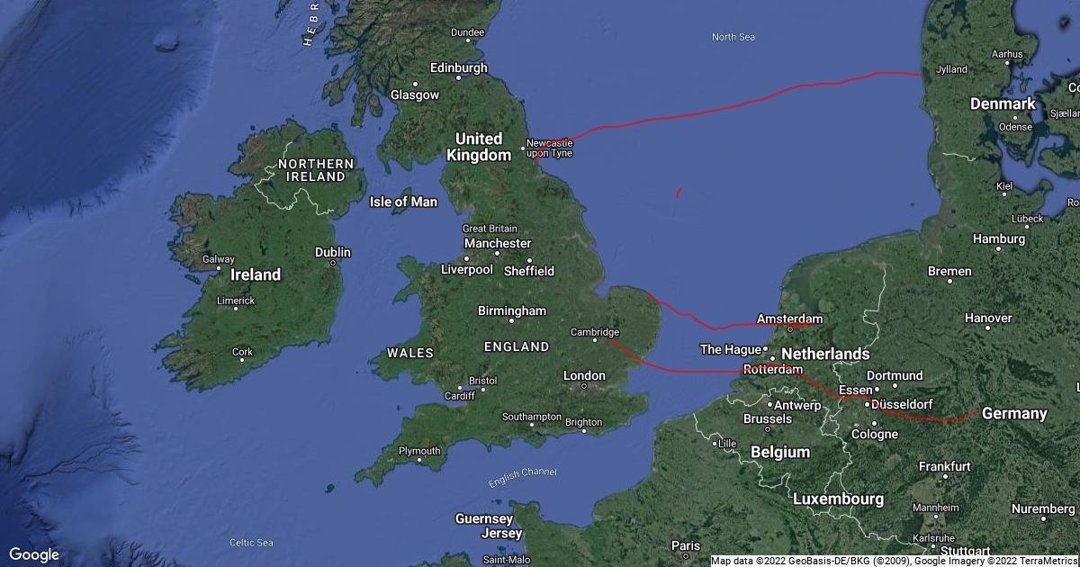1080x567 pixels.
Task: Click the Rotterdam label
Action: point(772,370)
